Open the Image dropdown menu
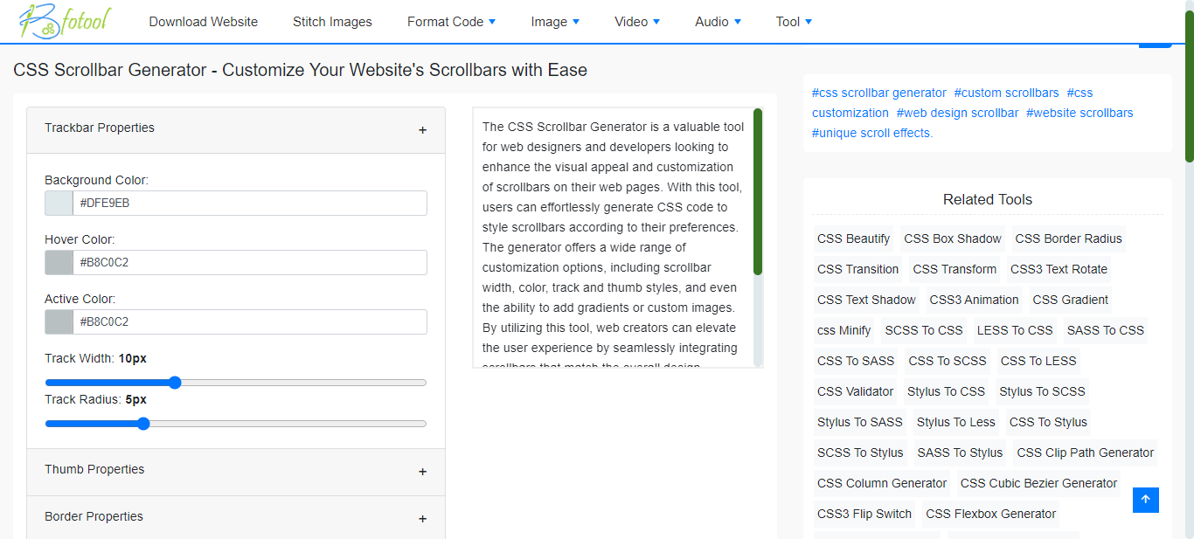This screenshot has height=539, width=1194. pyautogui.click(x=554, y=21)
